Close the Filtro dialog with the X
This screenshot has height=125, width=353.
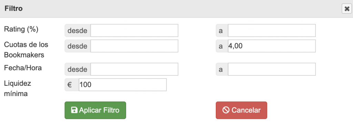tap(347, 9)
